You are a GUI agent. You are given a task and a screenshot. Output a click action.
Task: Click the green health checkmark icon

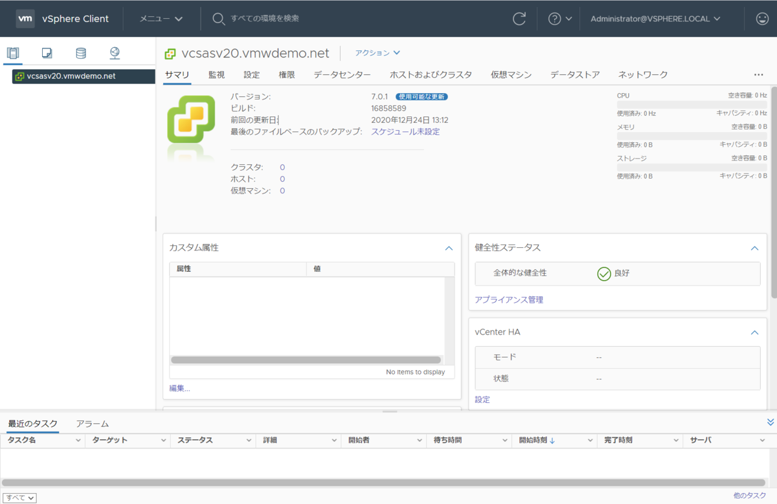tap(604, 274)
